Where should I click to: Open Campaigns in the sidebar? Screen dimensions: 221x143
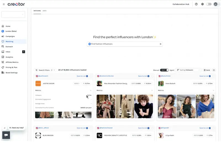(x=10, y=36)
